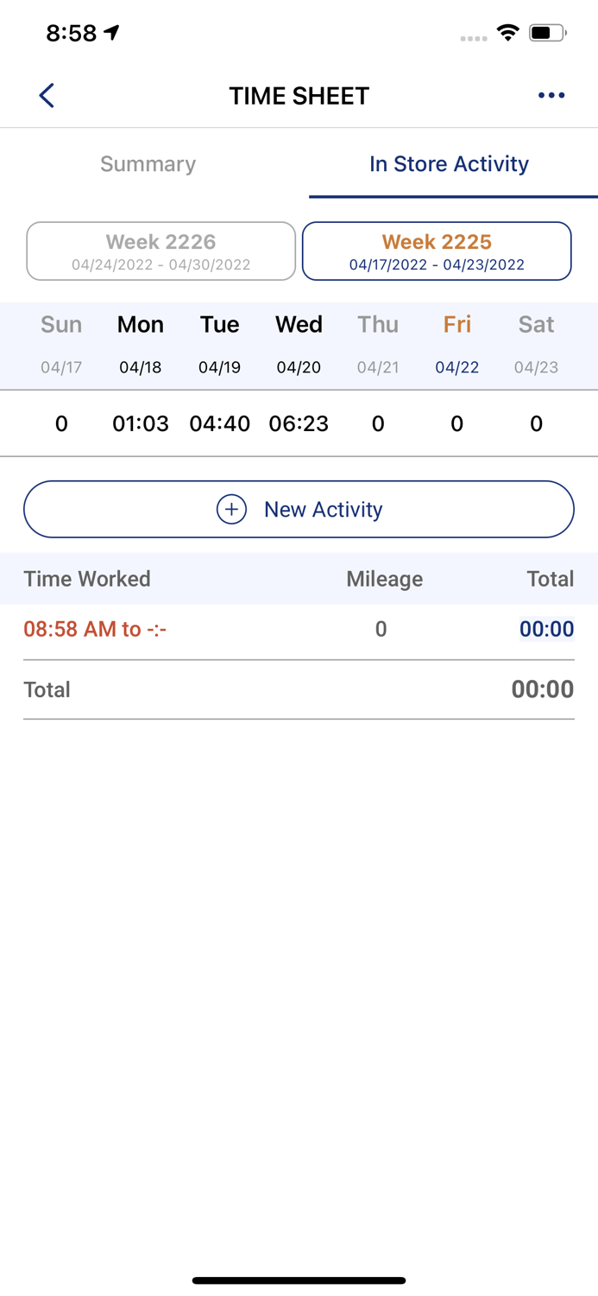Viewport: 598px width, 1296px height.
Task: Tap the battery indicator in status bar
Action: 546,32
